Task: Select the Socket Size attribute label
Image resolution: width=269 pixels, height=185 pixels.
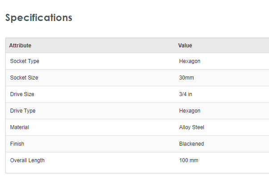Action: pyautogui.click(x=24, y=78)
